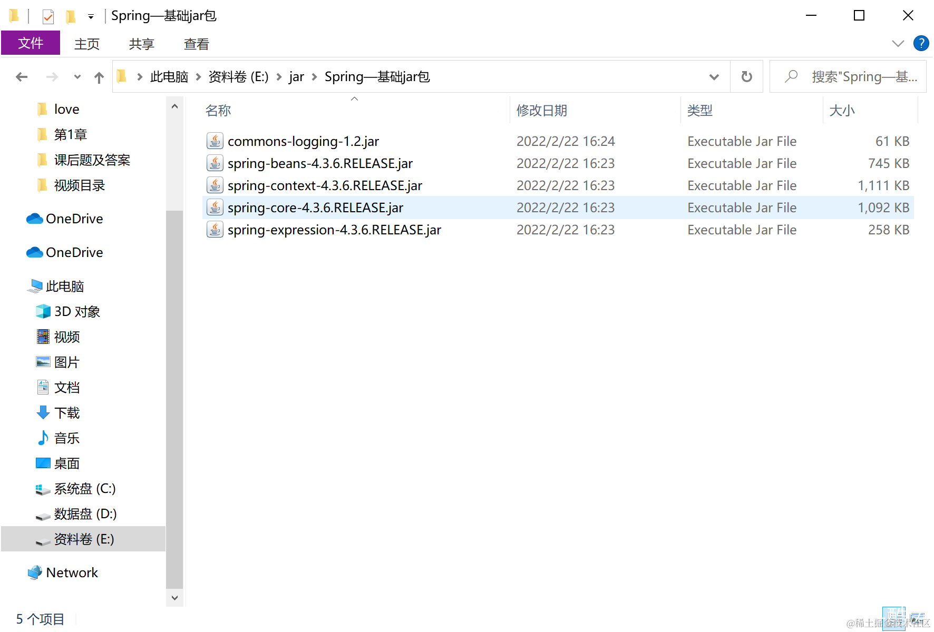Open the 下载 folder in navigation pane

point(66,413)
